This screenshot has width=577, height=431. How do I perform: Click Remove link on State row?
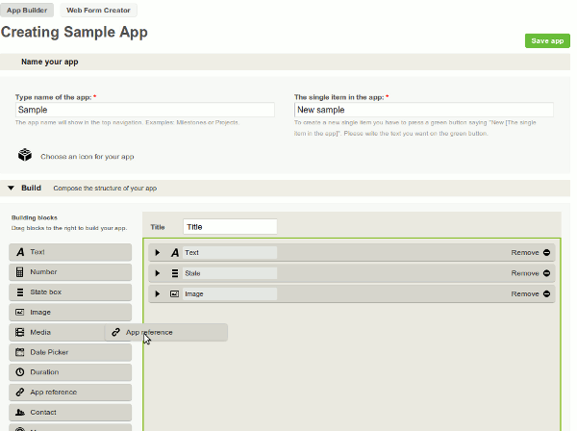pos(525,273)
